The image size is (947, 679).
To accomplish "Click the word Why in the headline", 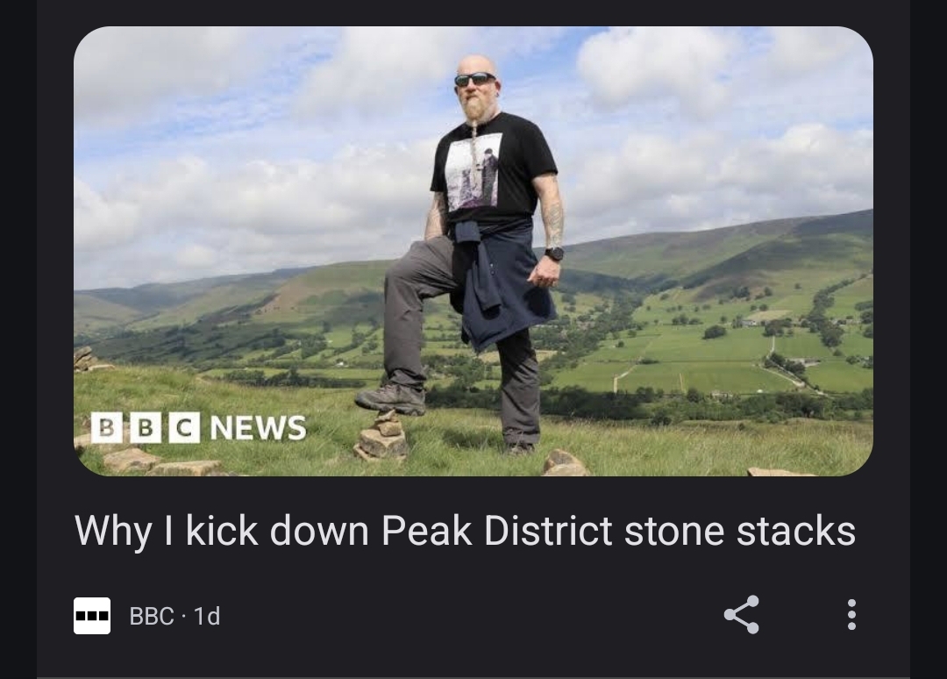I will 113,531.
